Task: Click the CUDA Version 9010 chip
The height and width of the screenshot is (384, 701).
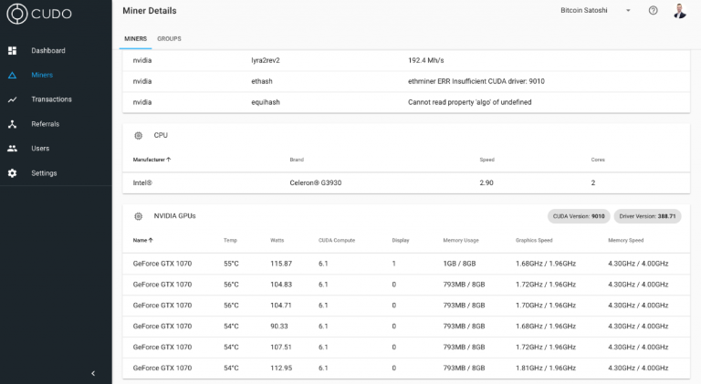Action: click(579, 216)
